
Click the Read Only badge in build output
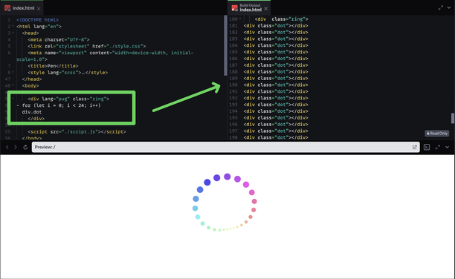(x=436, y=134)
